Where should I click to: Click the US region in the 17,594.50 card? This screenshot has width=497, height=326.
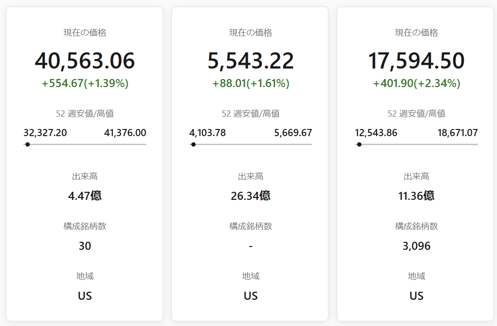416,296
